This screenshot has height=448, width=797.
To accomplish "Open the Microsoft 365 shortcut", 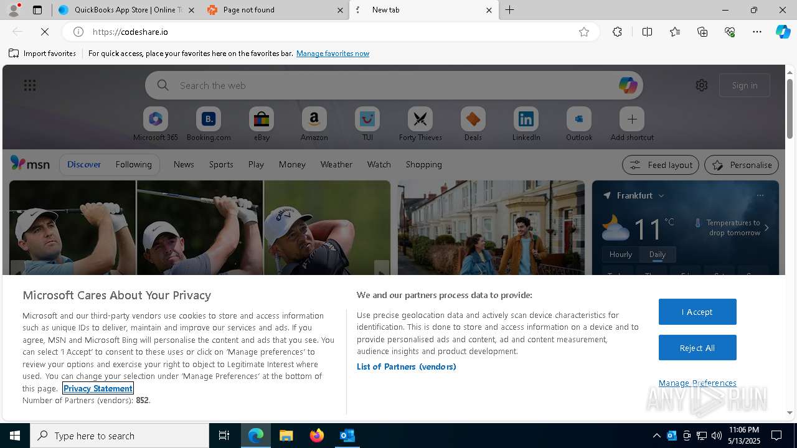I will [x=156, y=124].
